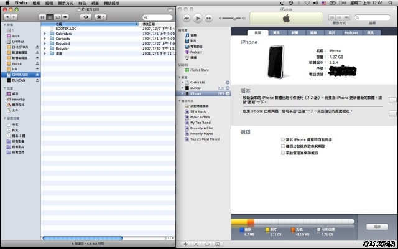Eject iPhone in iTunes sidebar
Screen dimensions: 398x249
click(x=228, y=93)
